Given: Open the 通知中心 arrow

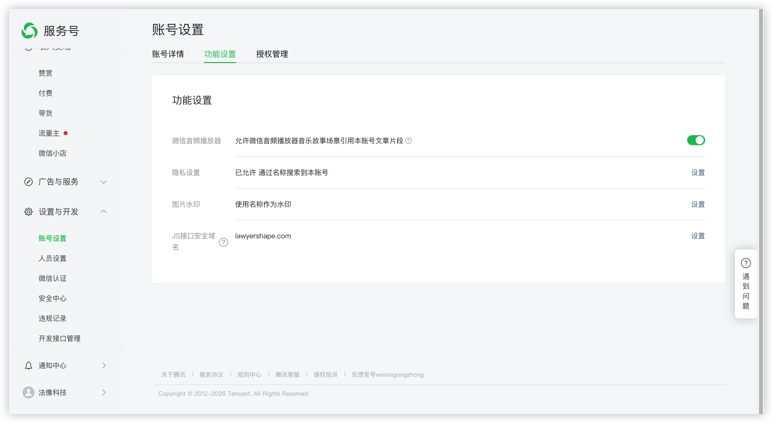Looking at the screenshot, I should [x=104, y=365].
